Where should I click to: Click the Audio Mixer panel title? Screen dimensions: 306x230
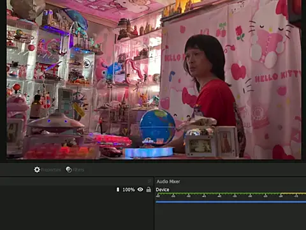tap(168, 181)
